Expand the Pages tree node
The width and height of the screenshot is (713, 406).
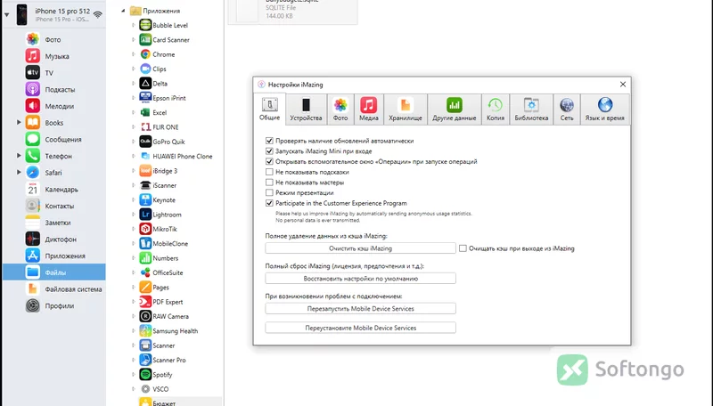point(133,287)
